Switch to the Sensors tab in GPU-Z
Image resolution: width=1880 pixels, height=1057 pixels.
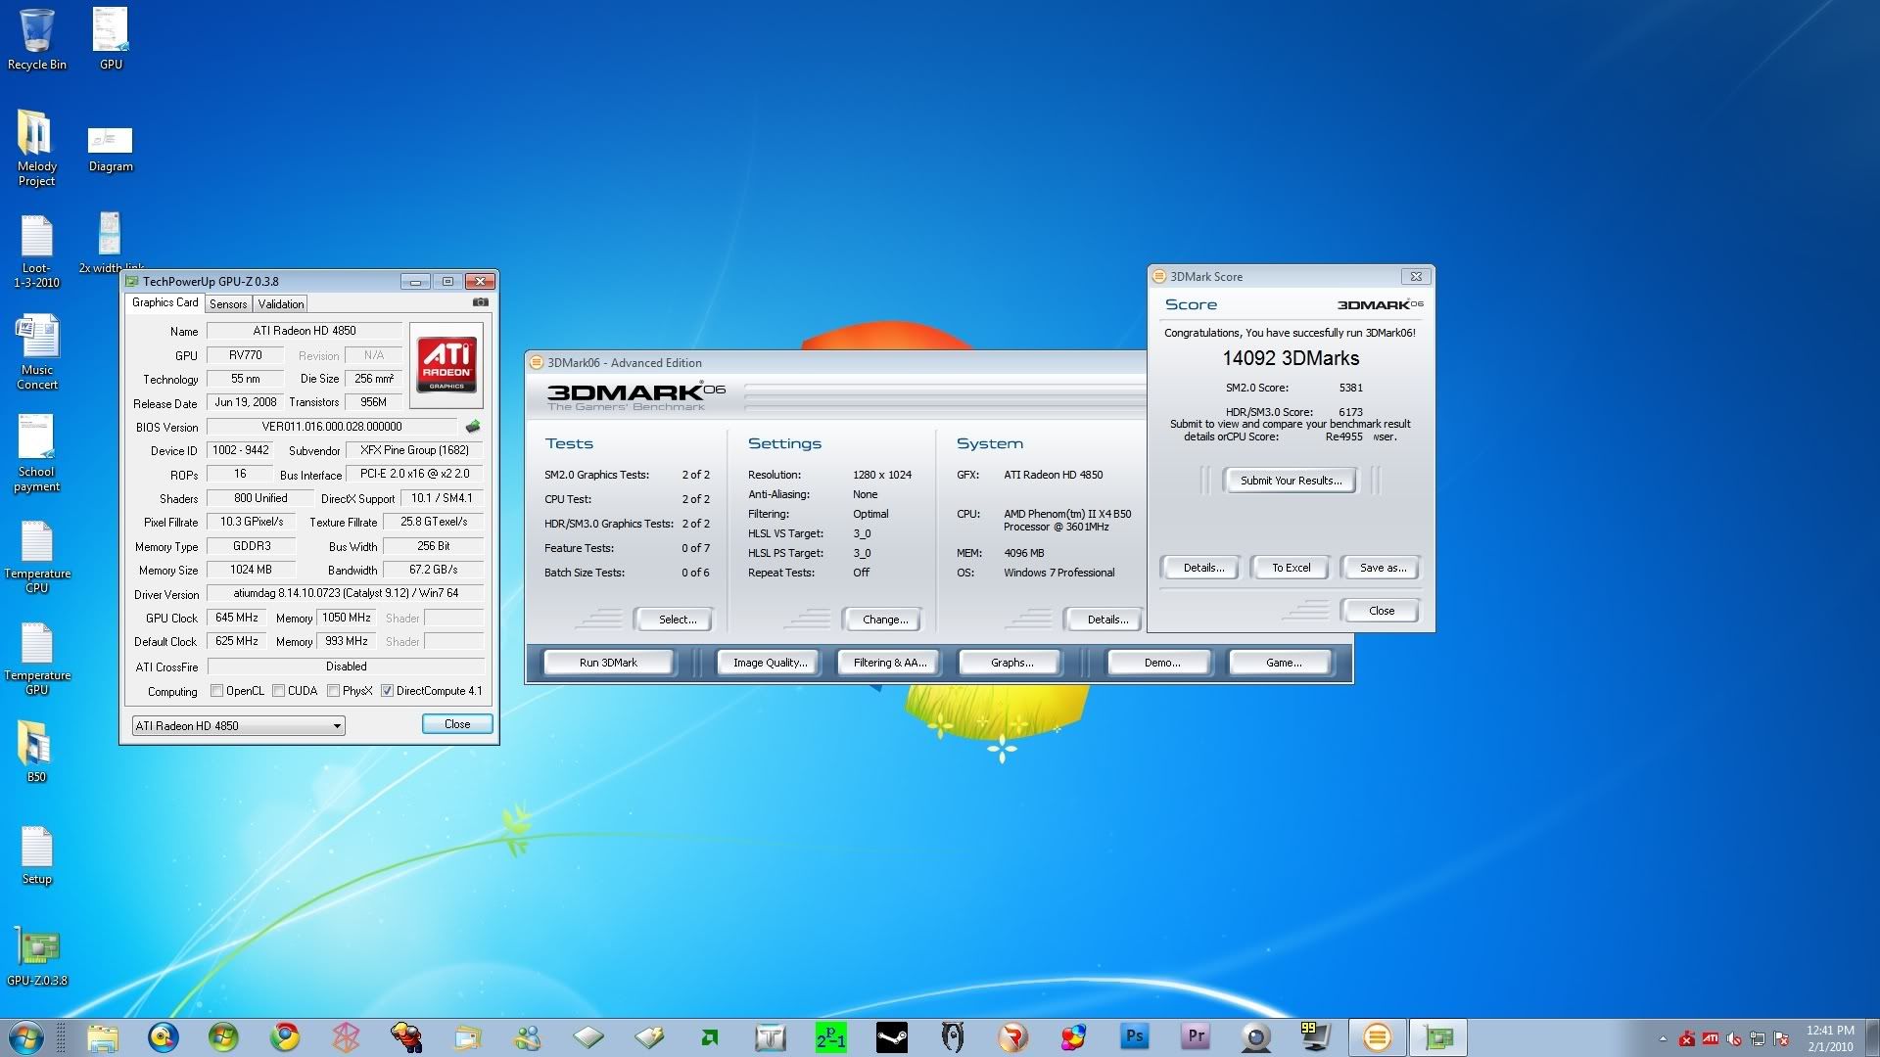pyautogui.click(x=228, y=304)
